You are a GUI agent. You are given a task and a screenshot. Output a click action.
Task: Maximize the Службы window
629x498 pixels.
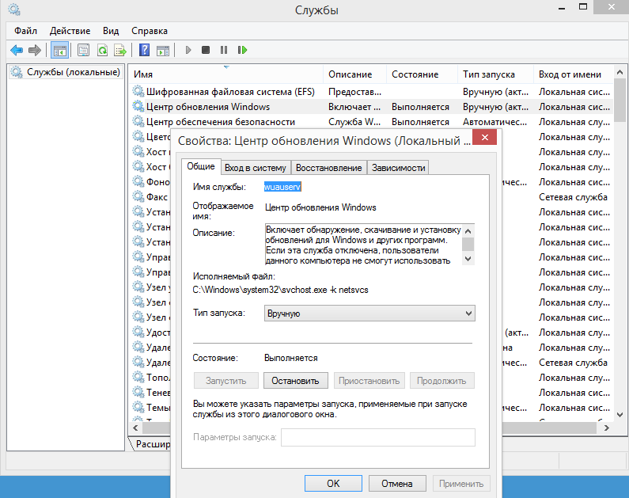583,7
